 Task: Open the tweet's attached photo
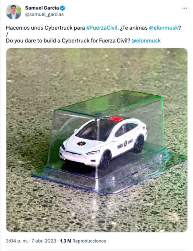[97, 140]
